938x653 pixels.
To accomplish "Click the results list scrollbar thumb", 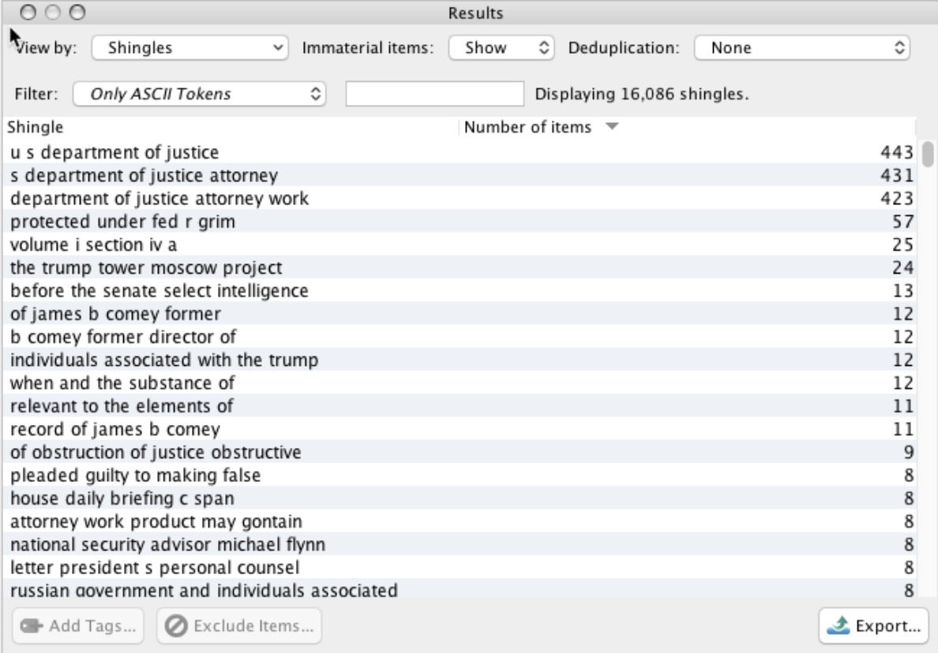I will tap(928, 154).
